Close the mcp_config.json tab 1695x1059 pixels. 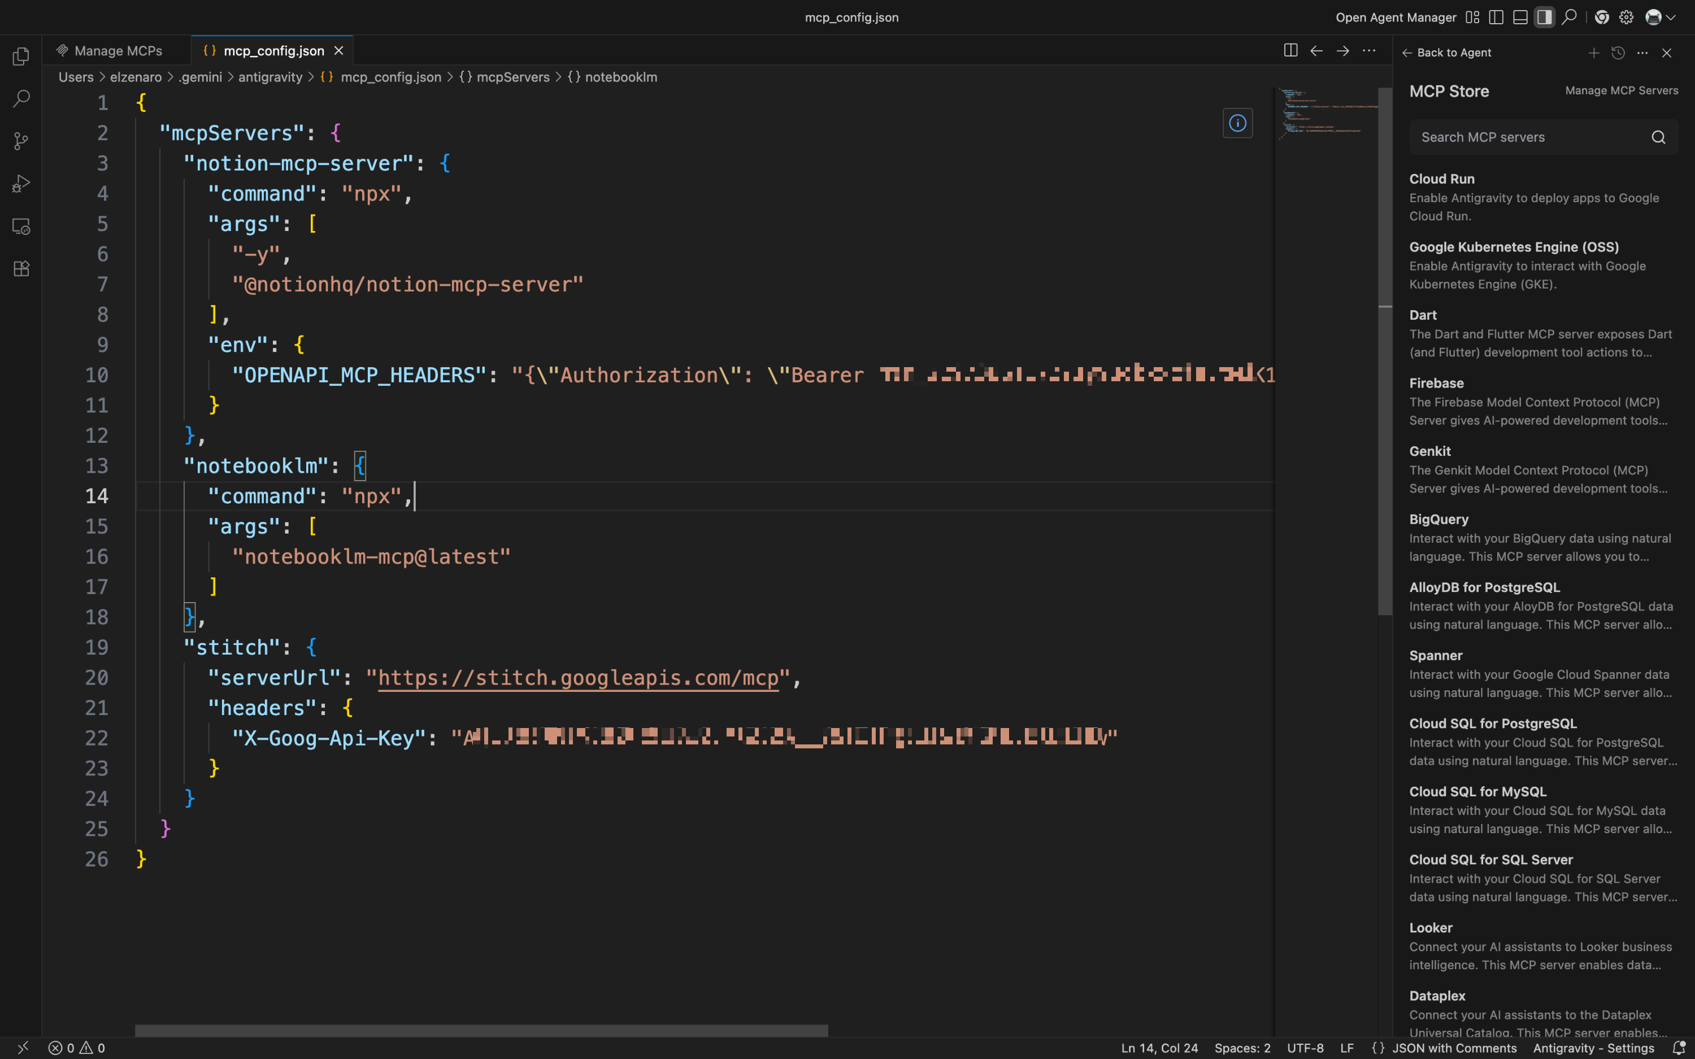click(x=339, y=50)
